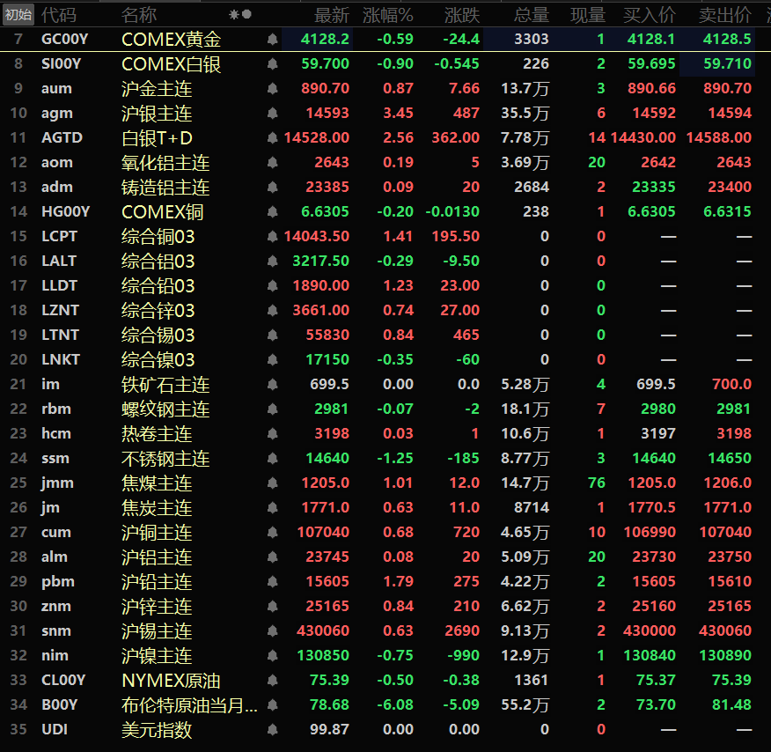Image resolution: width=771 pixels, height=752 pixels.
Task: Click the gear/dot icons in header row
Action: pos(240,15)
